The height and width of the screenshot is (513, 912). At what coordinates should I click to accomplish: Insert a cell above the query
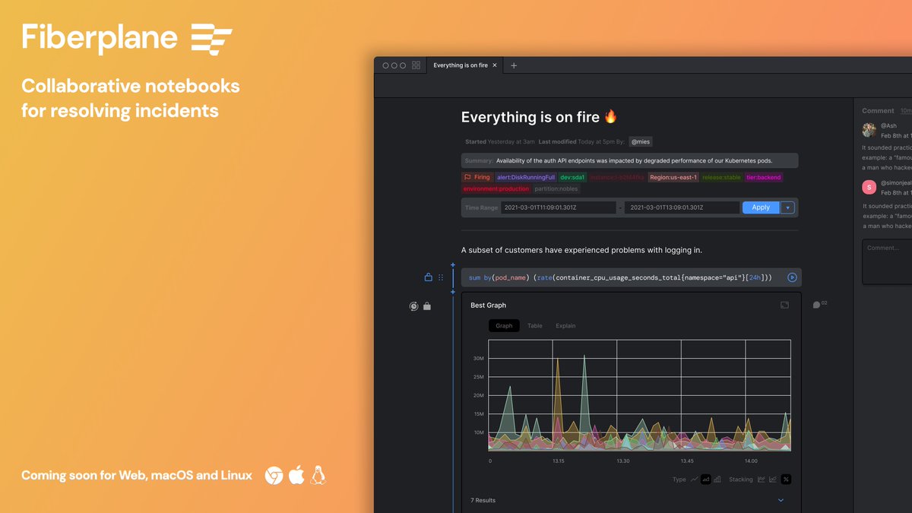click(453, 264)
